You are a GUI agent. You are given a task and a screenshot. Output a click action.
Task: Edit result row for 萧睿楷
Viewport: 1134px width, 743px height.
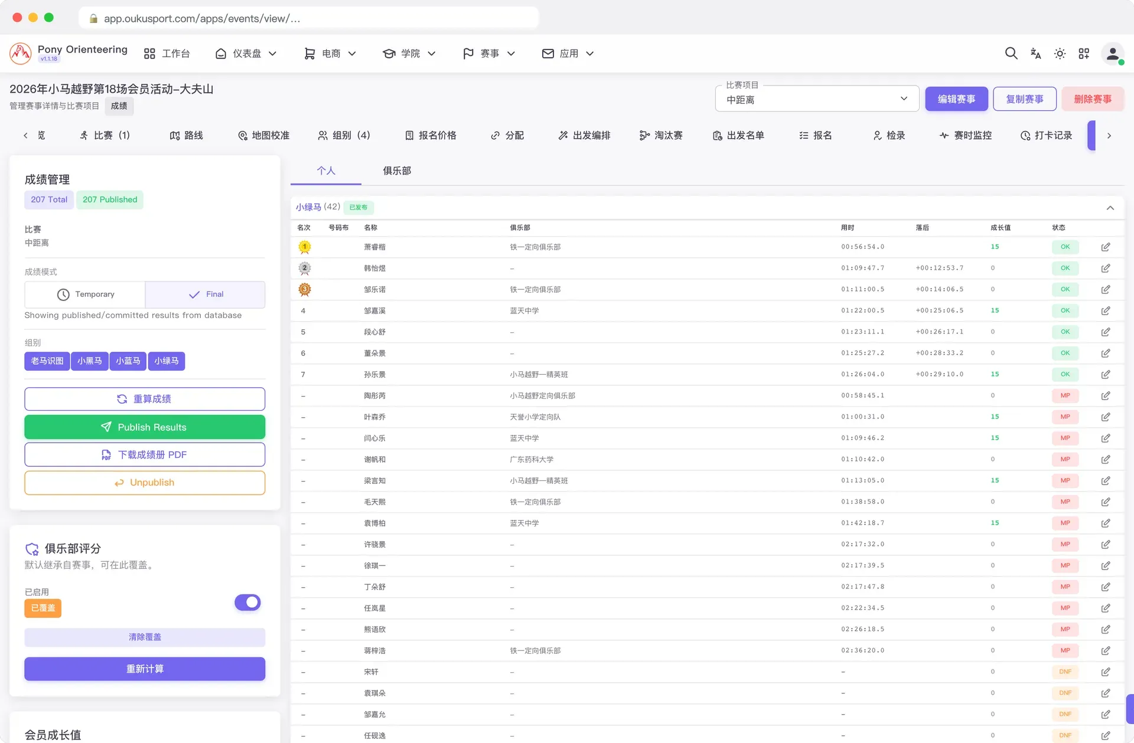pyautogui.click(x=1106, y=247)
